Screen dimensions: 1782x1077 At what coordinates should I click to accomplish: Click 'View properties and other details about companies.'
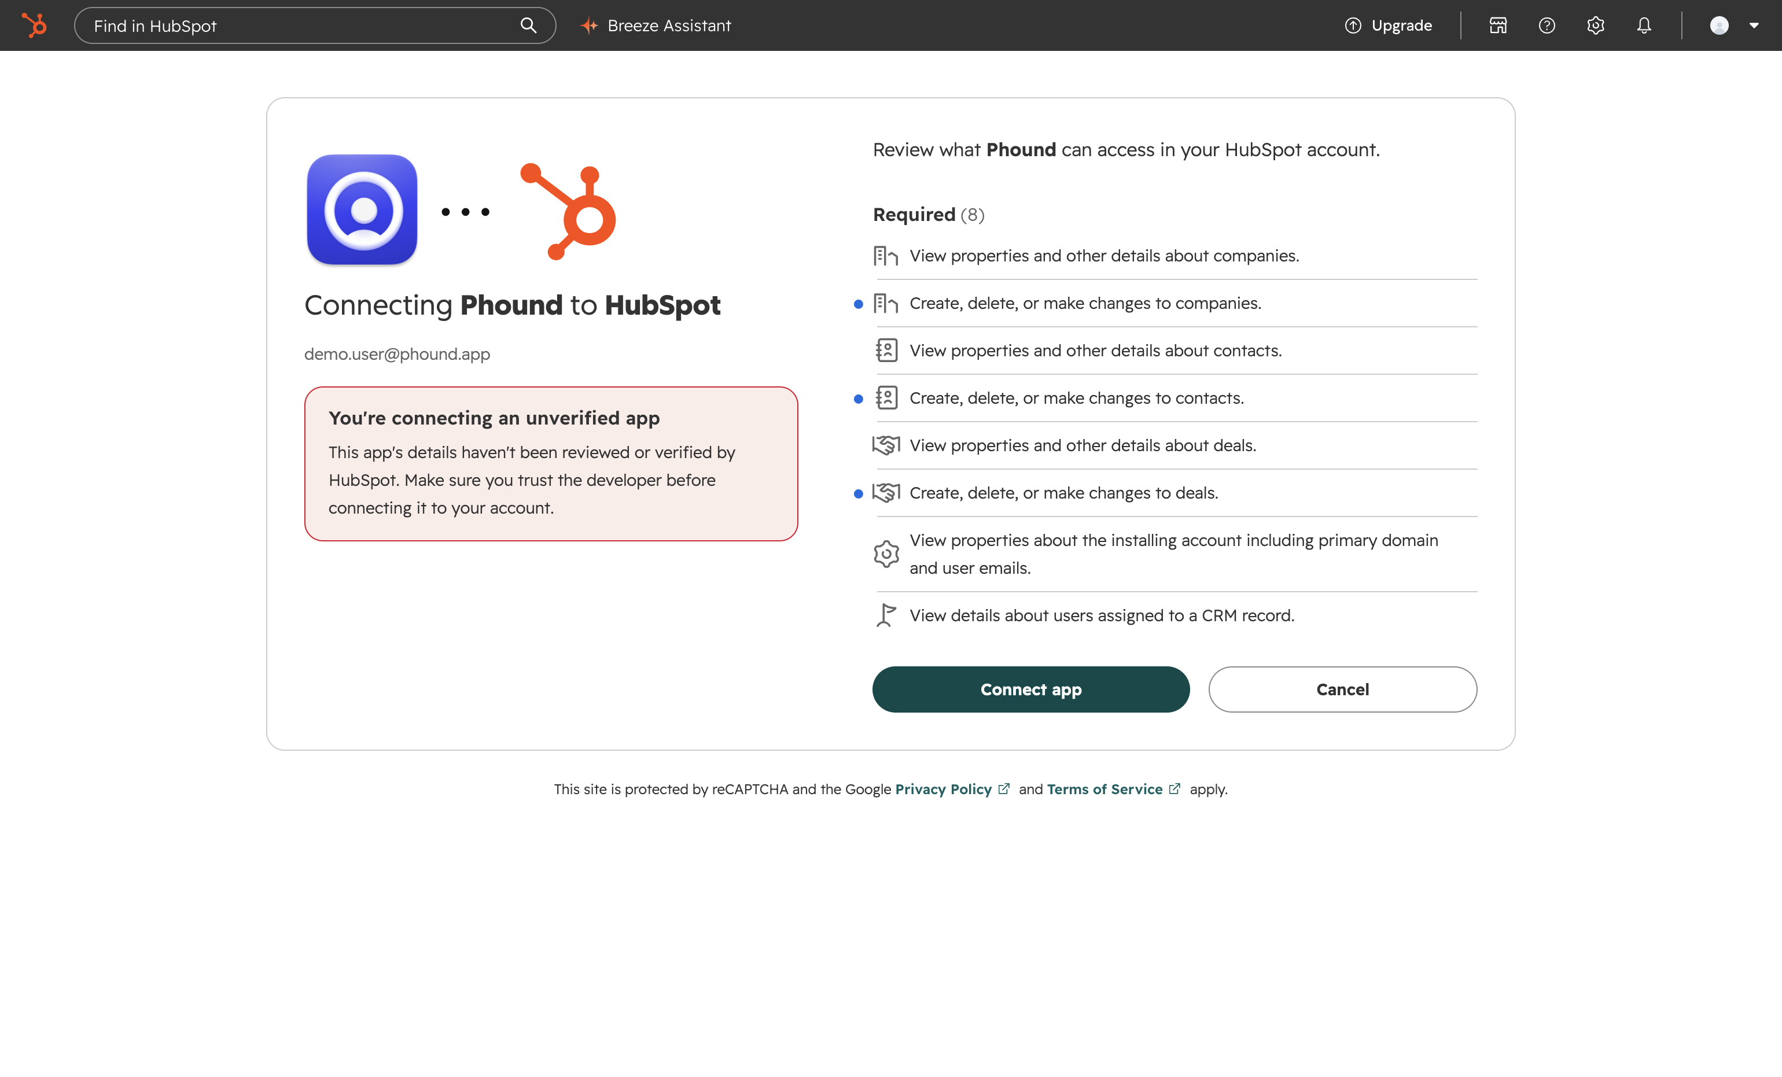click(1104, 256)
